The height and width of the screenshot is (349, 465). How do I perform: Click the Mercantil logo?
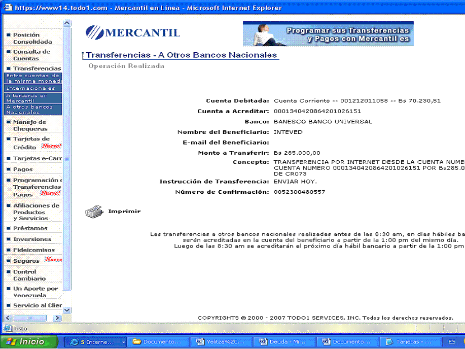tap(133, 32)
